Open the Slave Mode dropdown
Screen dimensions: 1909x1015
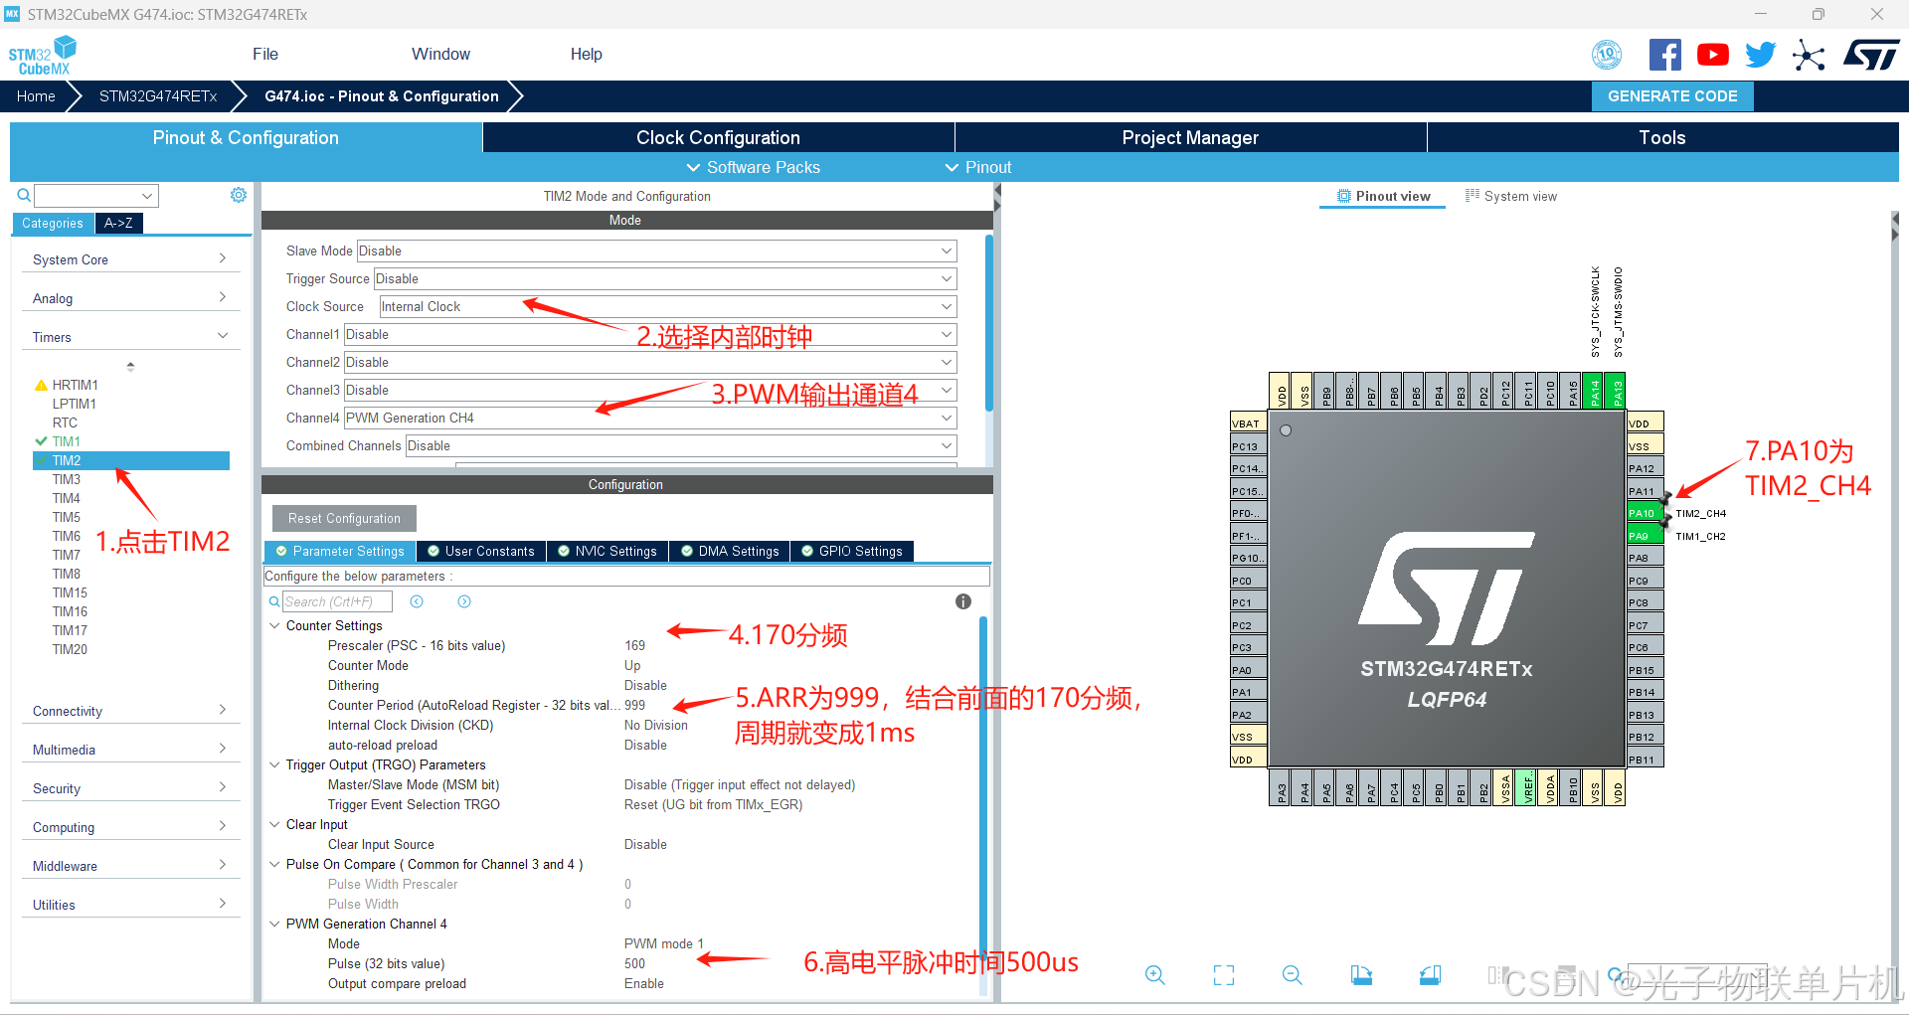point(657,252)
